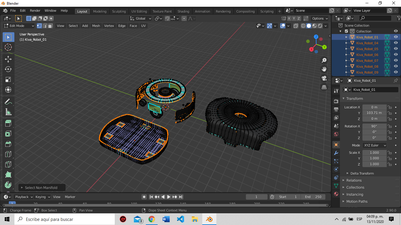Open the Vertex menu in viewport header

[109, 26]
